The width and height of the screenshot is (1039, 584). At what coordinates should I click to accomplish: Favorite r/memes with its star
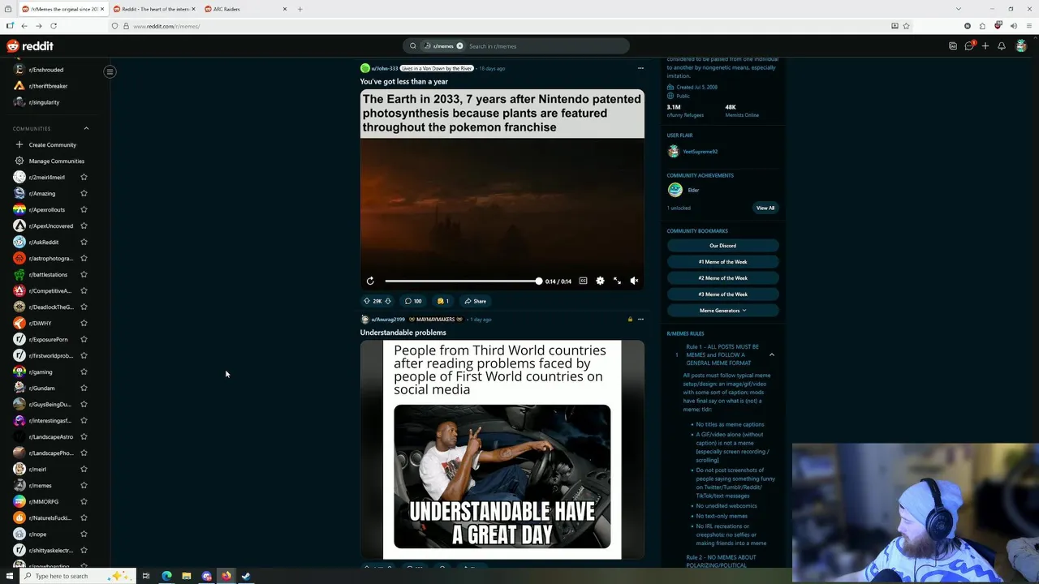click(x=84, y=485)
